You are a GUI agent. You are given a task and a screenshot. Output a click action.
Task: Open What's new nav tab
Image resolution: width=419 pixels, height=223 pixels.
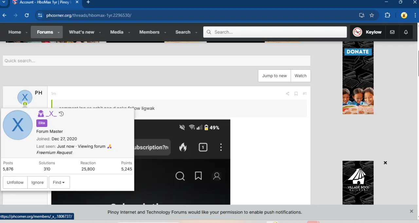pos(82,32)
